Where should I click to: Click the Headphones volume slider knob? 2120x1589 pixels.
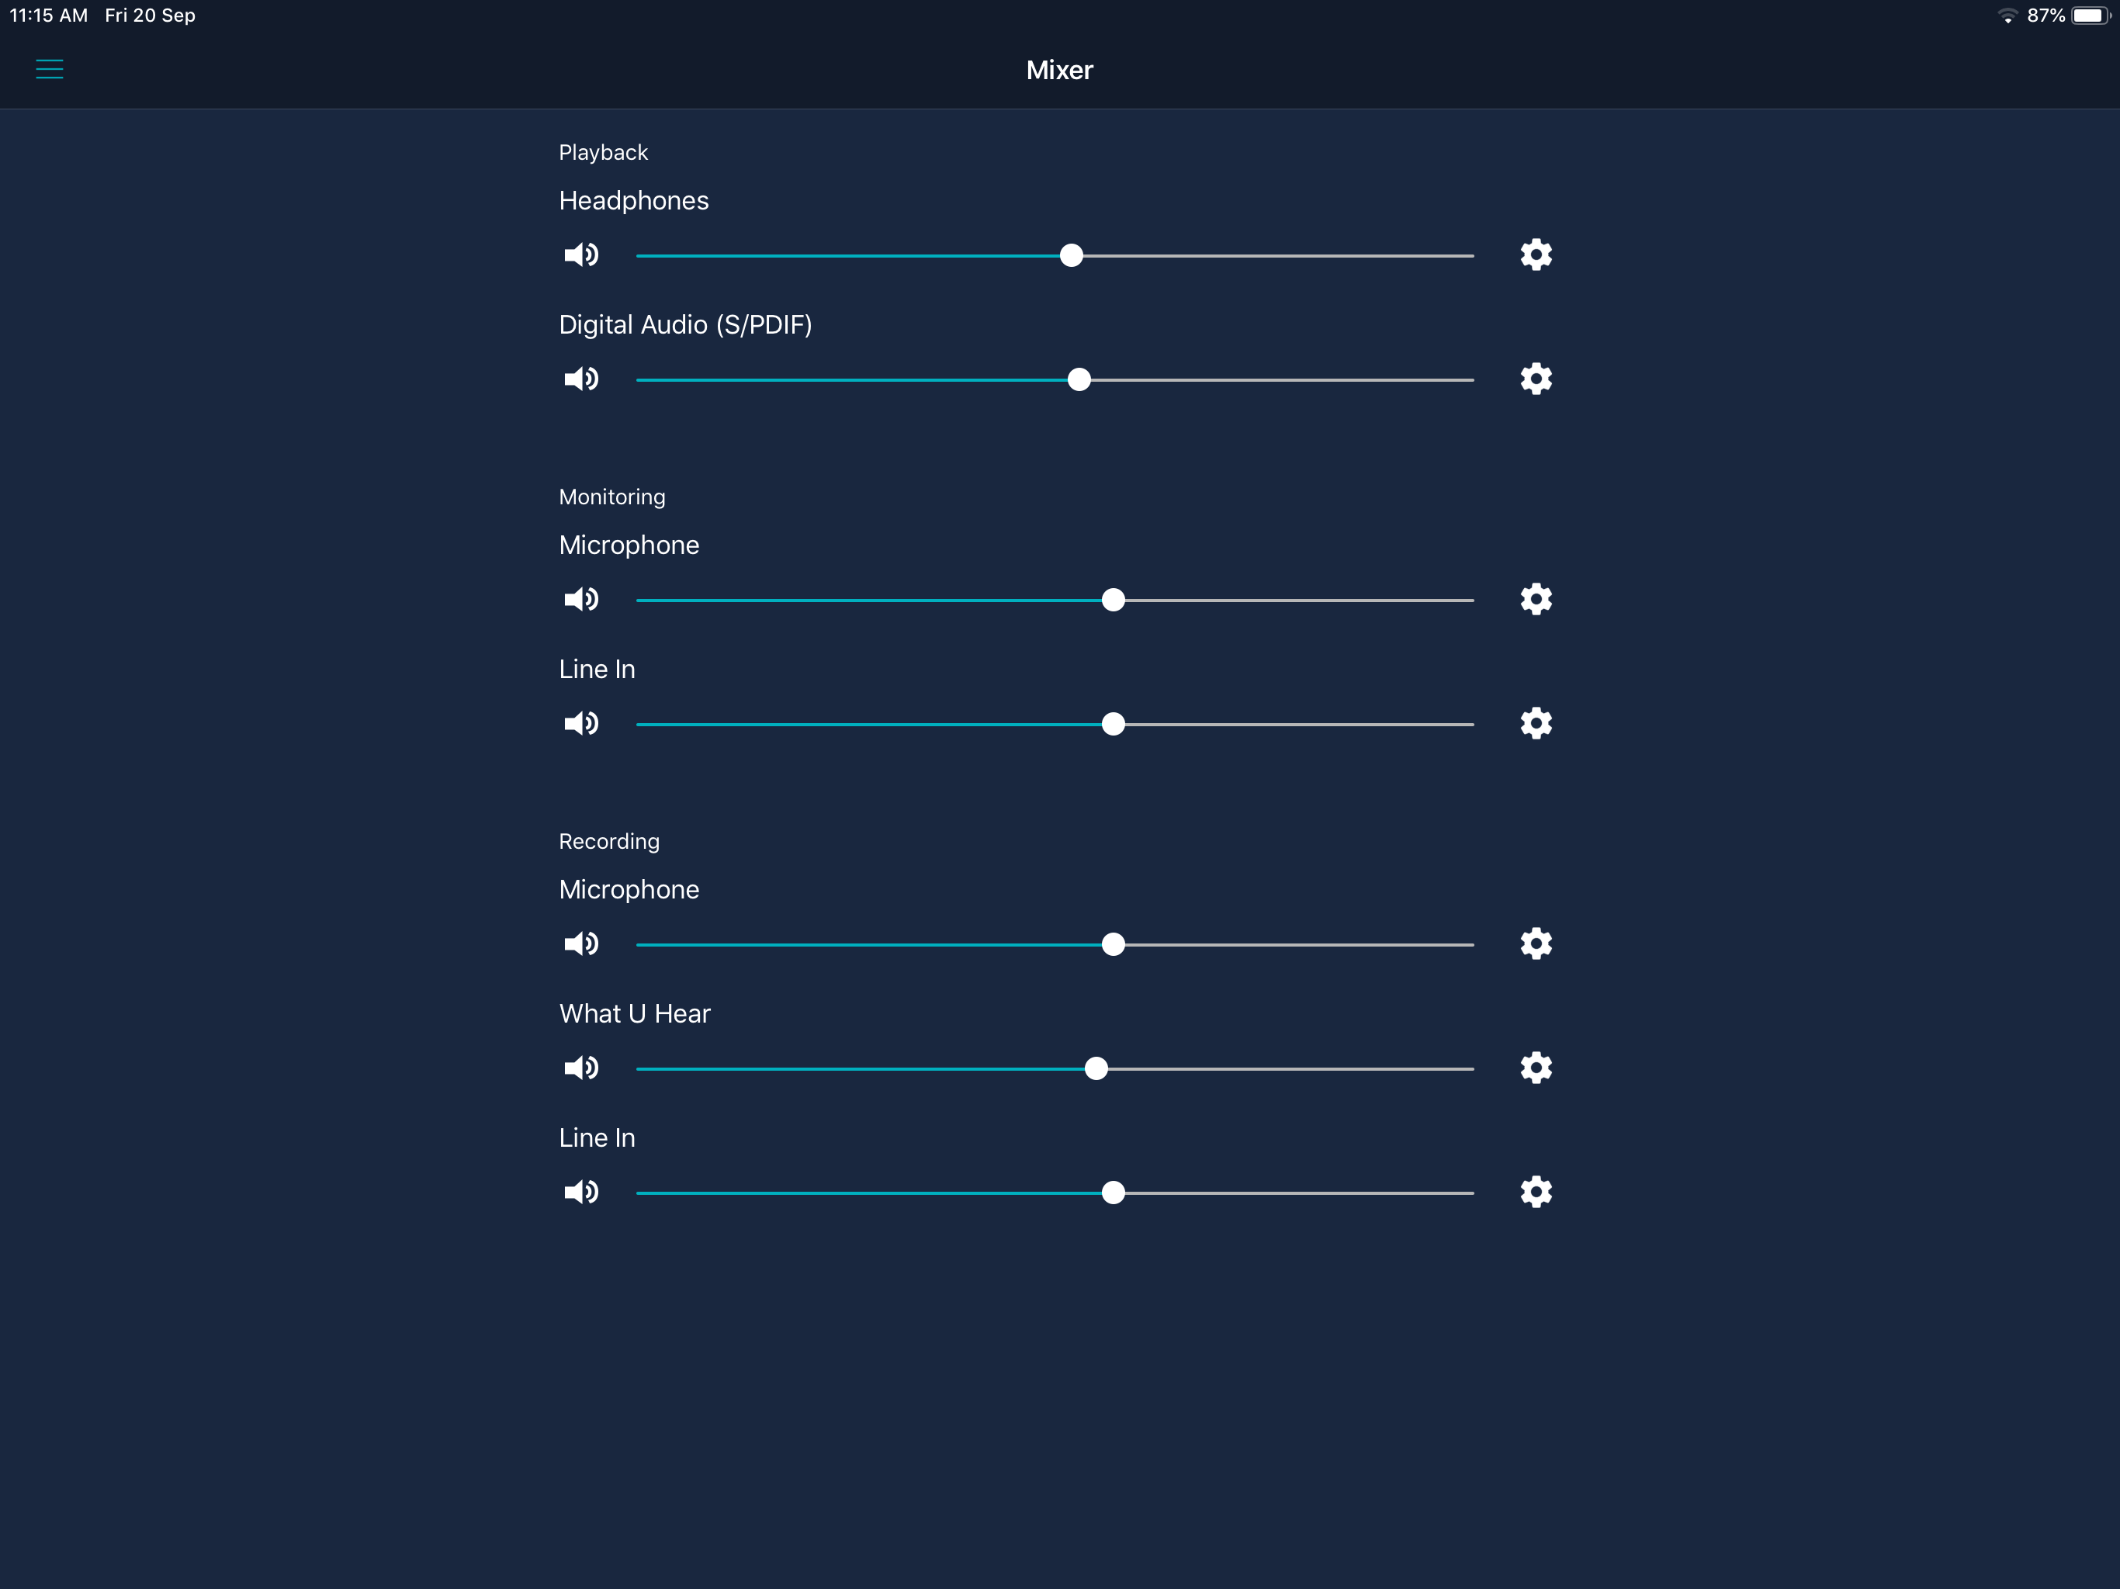click(1072, 255)
